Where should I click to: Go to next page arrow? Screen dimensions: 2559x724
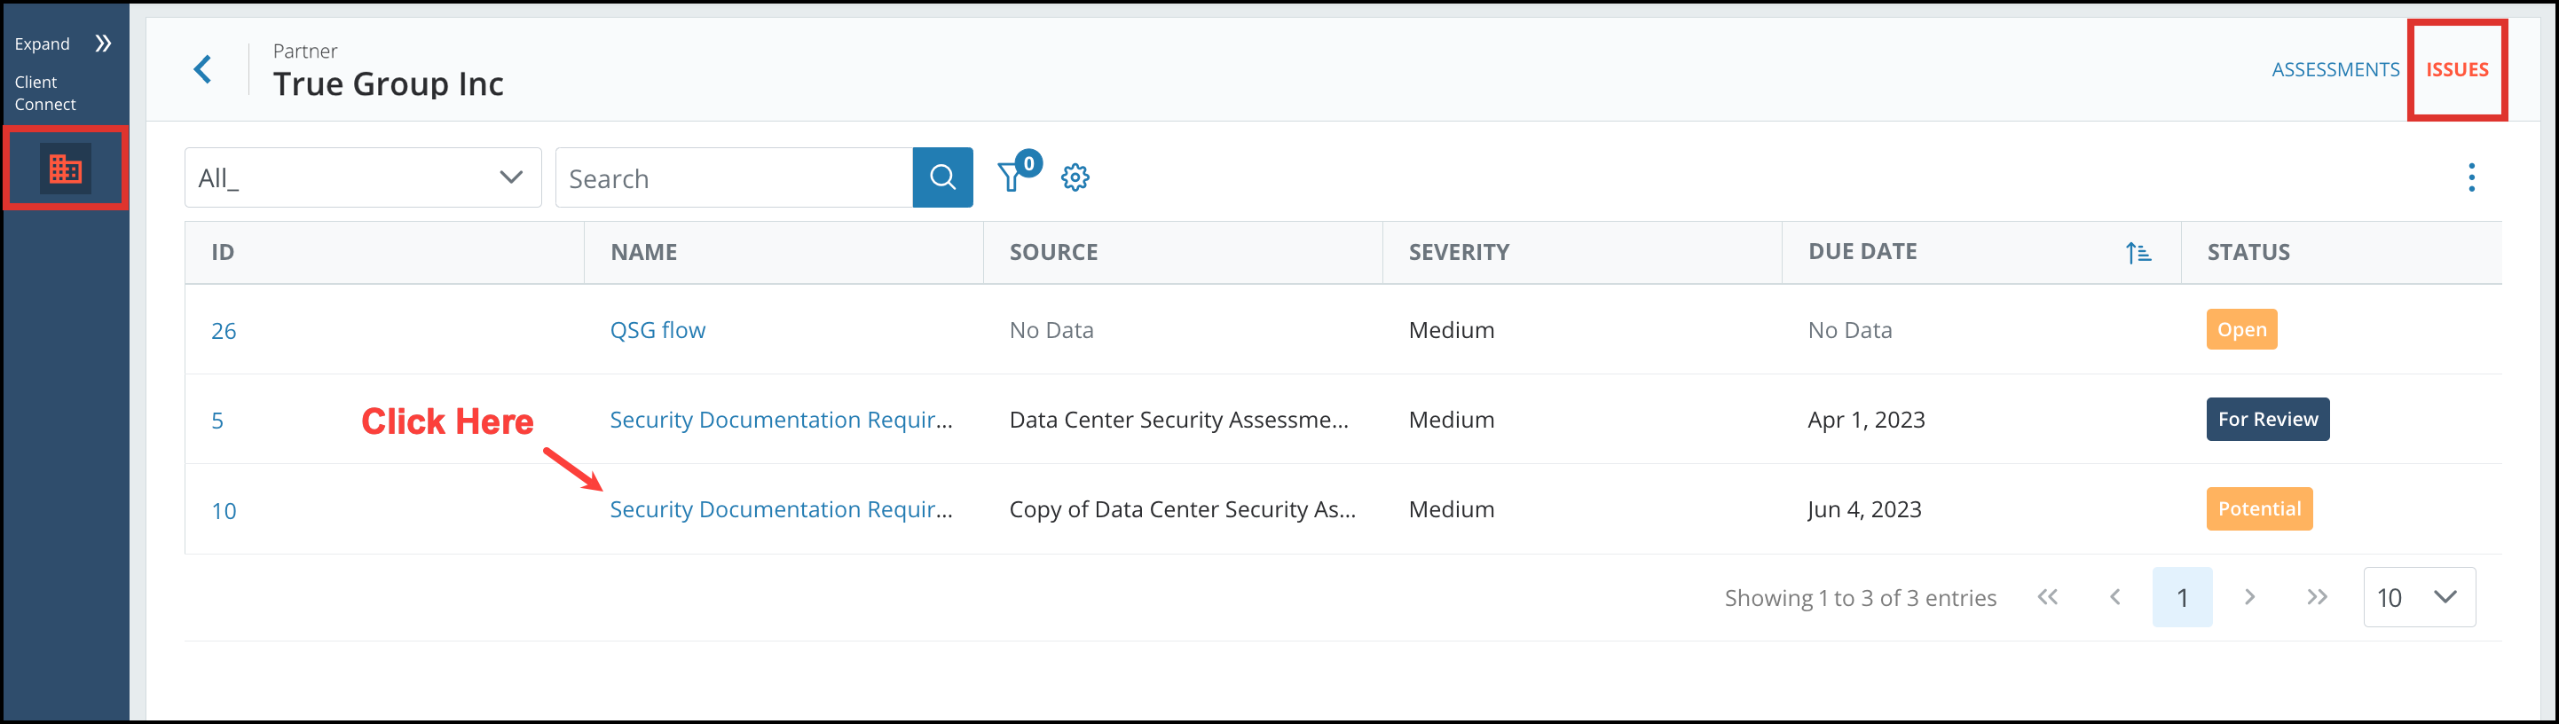click(x=2250, y=597)
